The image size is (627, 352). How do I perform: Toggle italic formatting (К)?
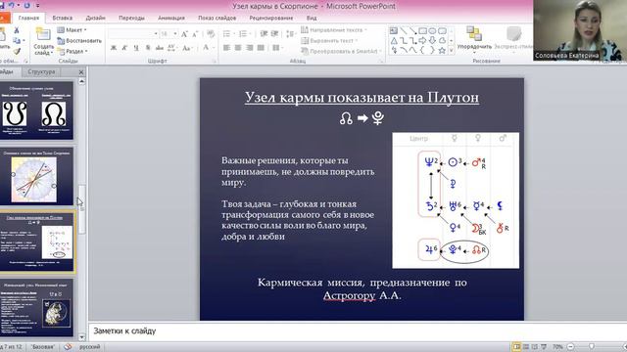(124, 48)
